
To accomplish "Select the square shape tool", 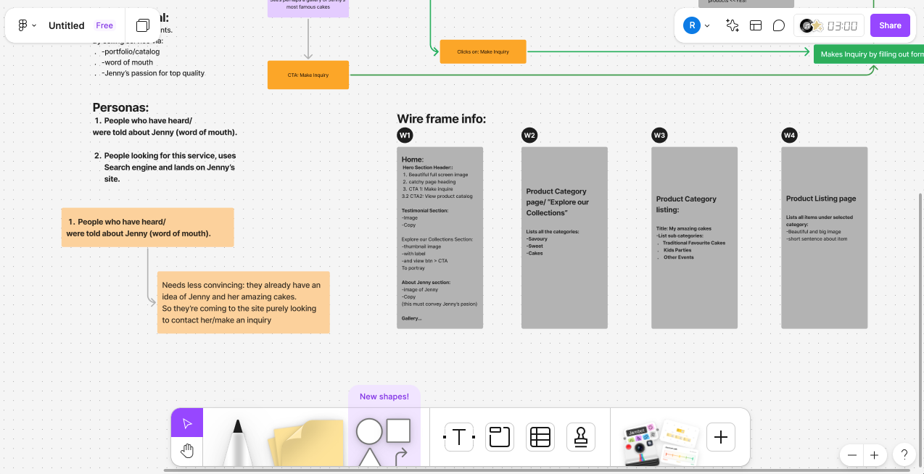I will 398,431.
